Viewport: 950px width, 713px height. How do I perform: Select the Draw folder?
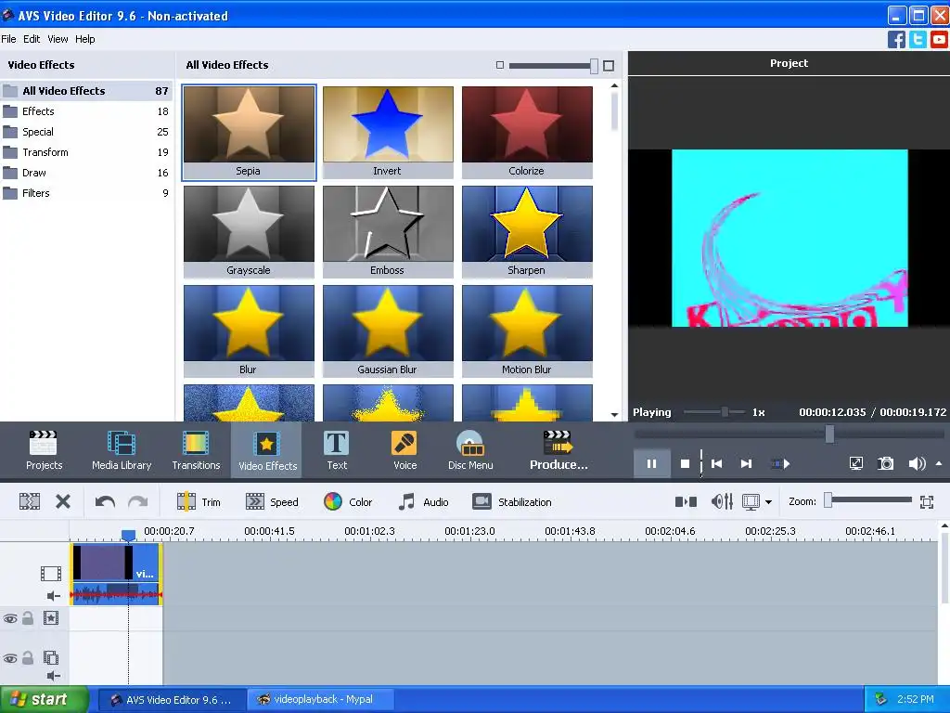(86, 173)
